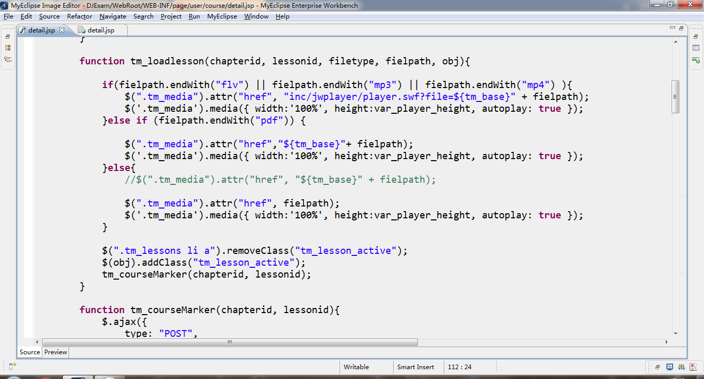Open the package explorer tree icon in left sidebar
This screenshot has height=379, width=704.
[x=8, y=59]
